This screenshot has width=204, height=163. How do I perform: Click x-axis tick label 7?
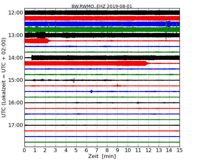97,150
